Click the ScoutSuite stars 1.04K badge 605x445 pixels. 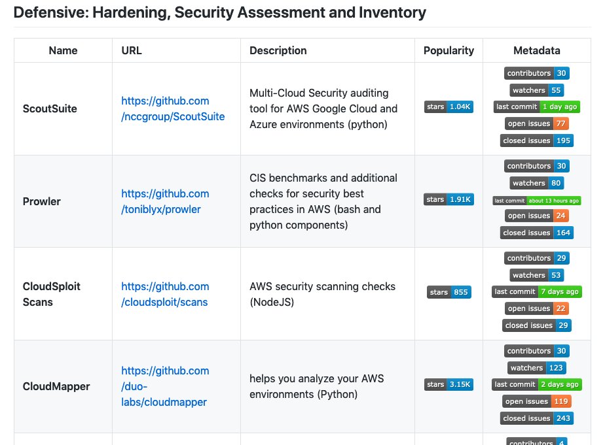[449, 107]
